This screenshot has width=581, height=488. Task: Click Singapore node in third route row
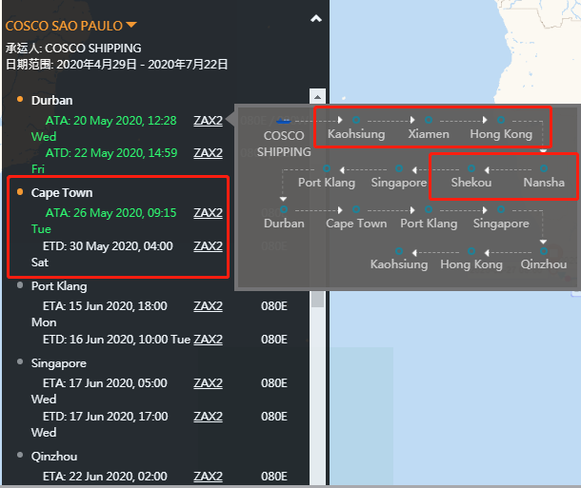pyautogui.click(x=501, y=209)
